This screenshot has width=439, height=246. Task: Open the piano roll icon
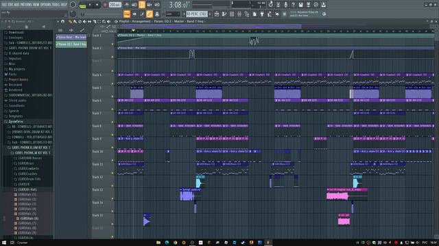click(224, 14)
